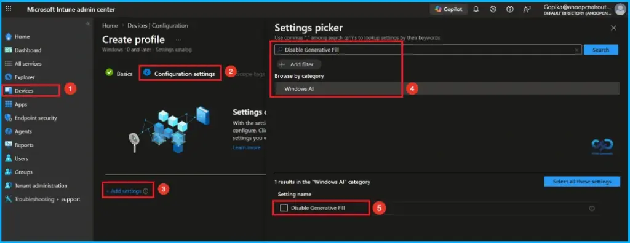Viewport: 630px width, 243px height.
Task: Click the Add filter button
Action: coord(300,64)
